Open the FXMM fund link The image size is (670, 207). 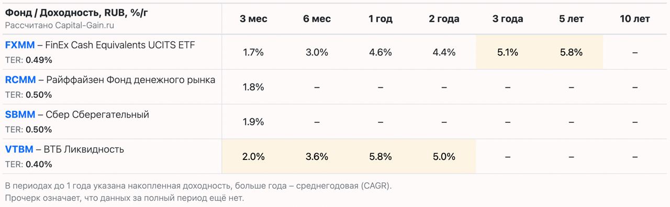pyautogui.click(x=20, y=45)
